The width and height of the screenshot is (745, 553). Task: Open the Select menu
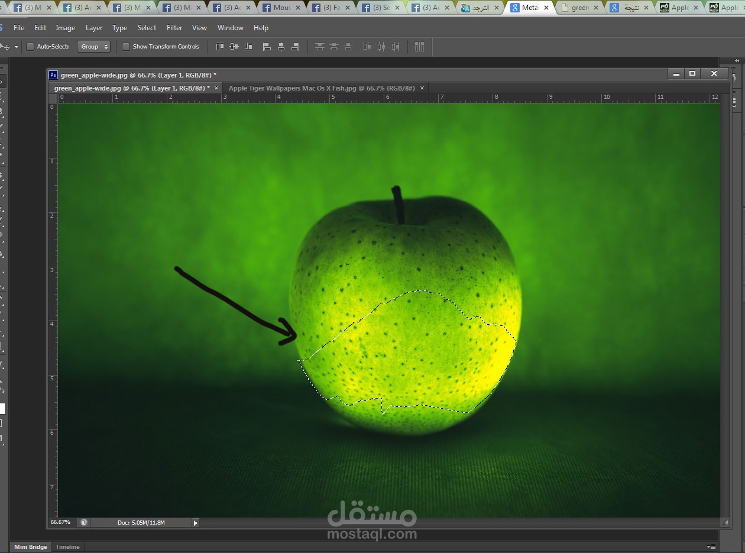[x=147, y=28]
